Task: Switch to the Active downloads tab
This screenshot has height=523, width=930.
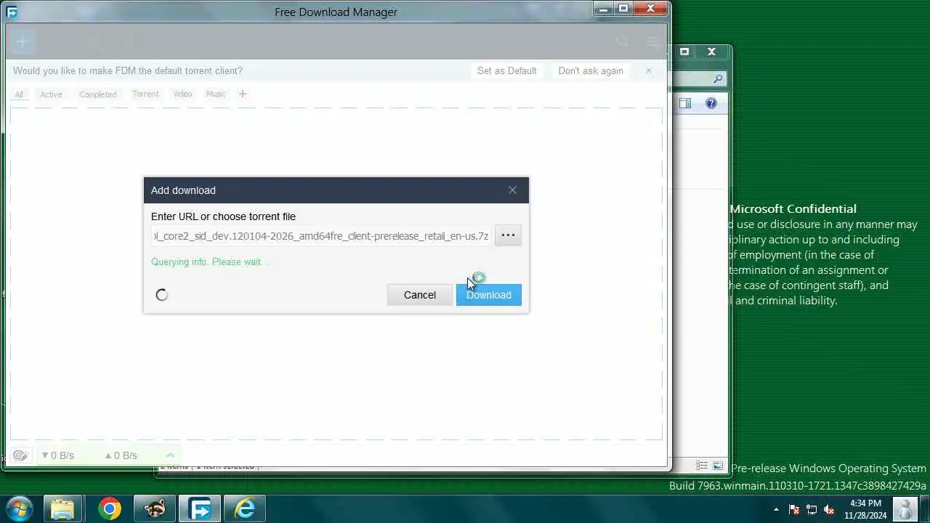Action: point(51,94)
